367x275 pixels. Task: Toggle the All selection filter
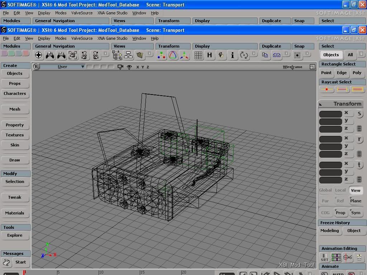[350, 55]
